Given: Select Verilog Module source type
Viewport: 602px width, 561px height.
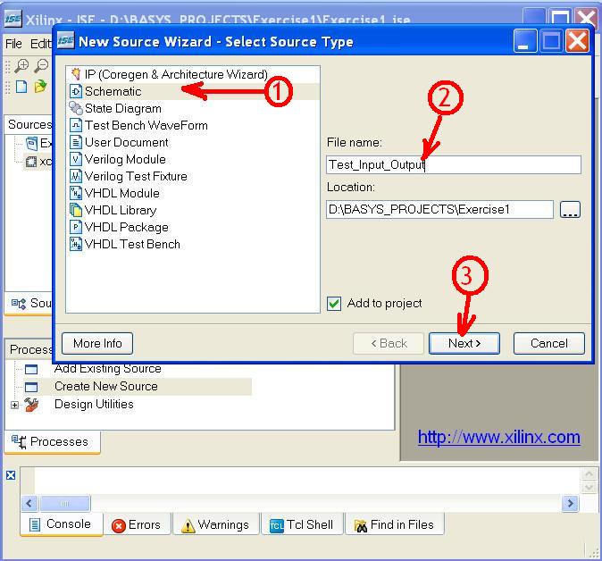Looking at the screenshot, I should 118,159.
